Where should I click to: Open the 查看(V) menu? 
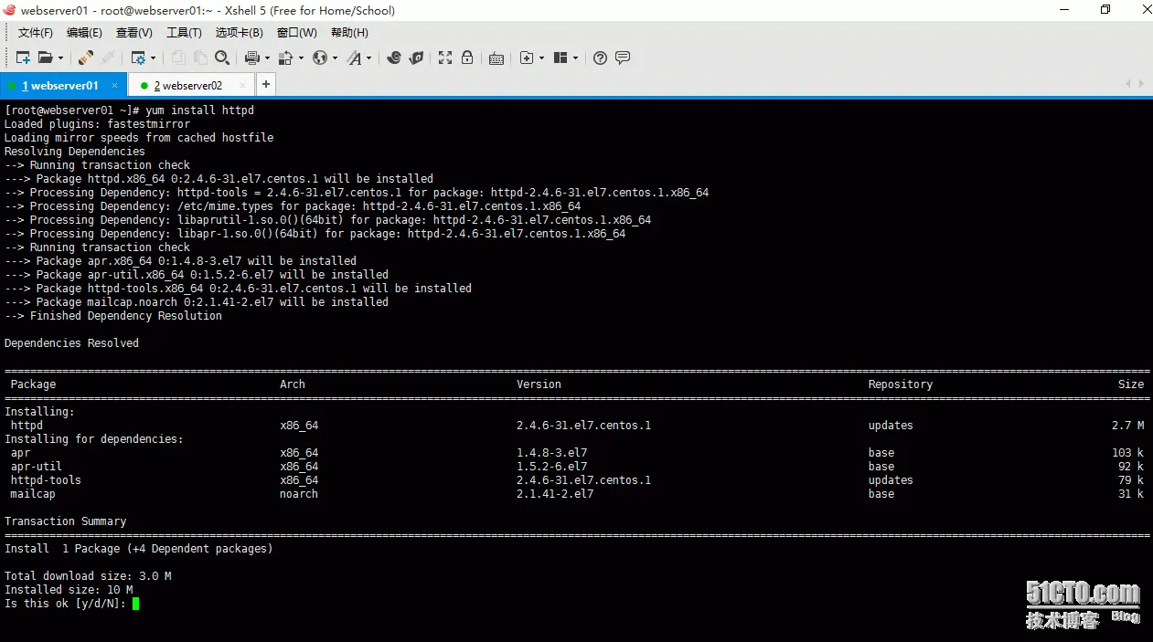click(x=134, y=33)
